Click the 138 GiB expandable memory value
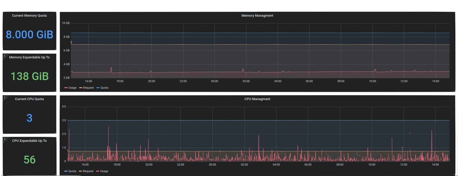This screenshot has height=176, width=458. [x=30, y=76]
